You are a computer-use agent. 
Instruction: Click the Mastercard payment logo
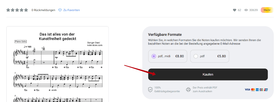(x=253, y=89)
